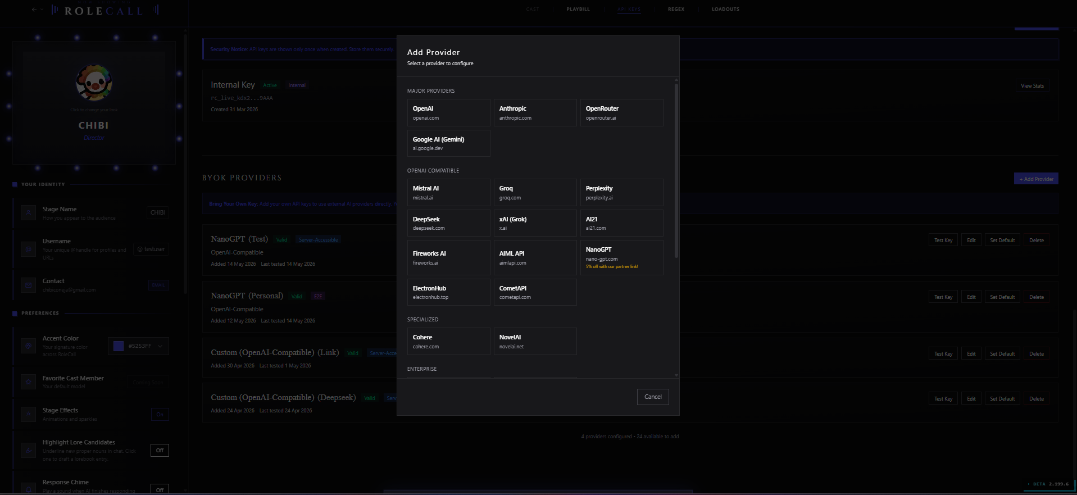Click the Stage Name person icon
The height and width of the screenshot is (495, 1077).
pyautogui.click(x=28, y=213)
